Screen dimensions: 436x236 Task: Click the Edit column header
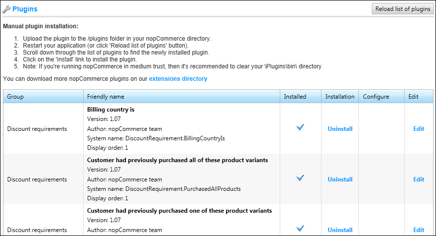(414, 97)
